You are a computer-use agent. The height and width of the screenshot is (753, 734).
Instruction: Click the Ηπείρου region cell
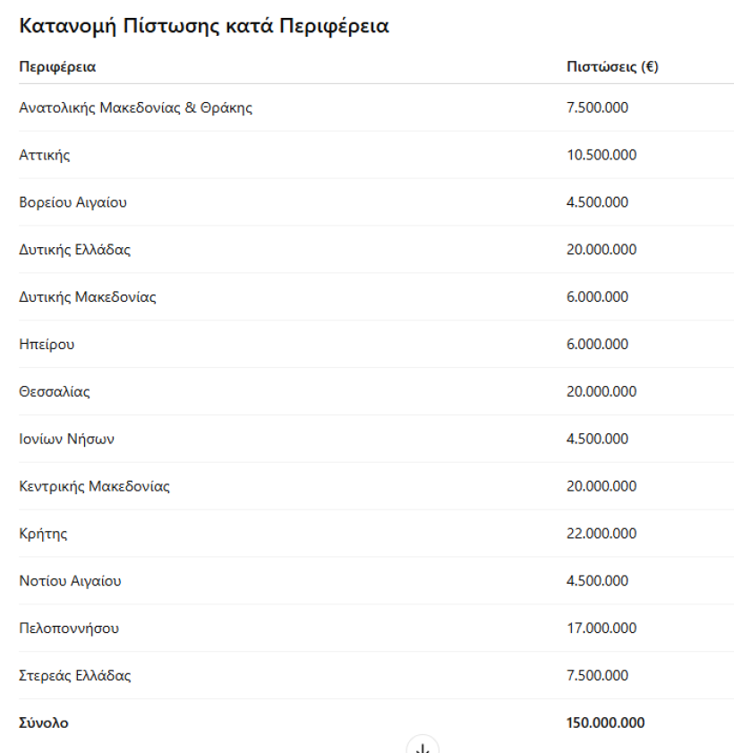(47, 345)
